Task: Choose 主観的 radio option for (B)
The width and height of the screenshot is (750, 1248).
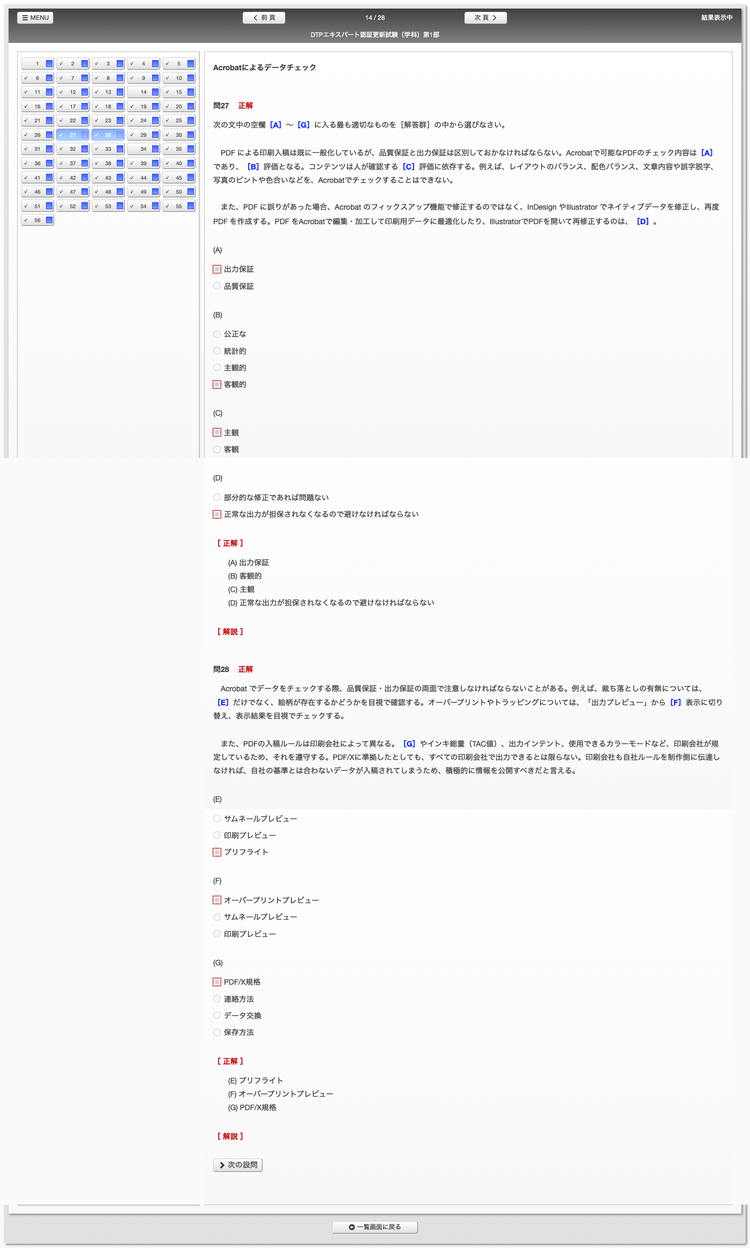Action: pyautogui.click(x=217, y=368)
